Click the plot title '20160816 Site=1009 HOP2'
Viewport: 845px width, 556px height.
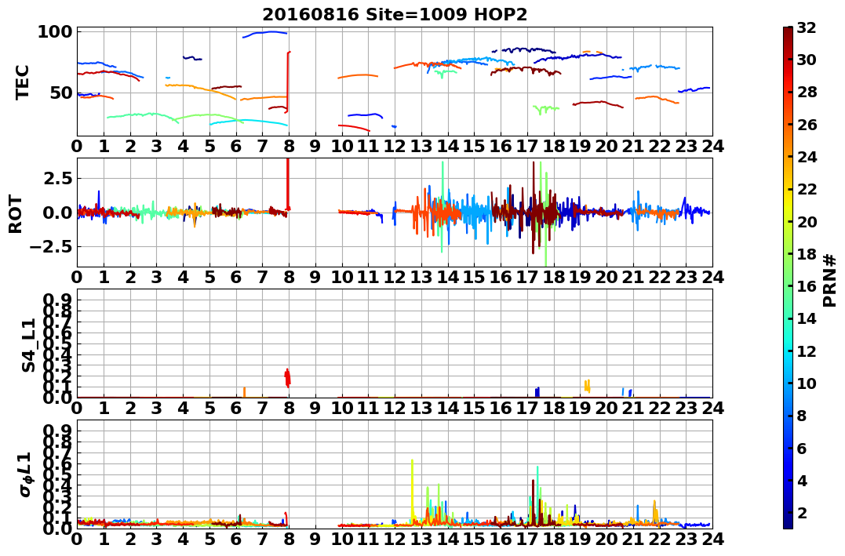395,14
